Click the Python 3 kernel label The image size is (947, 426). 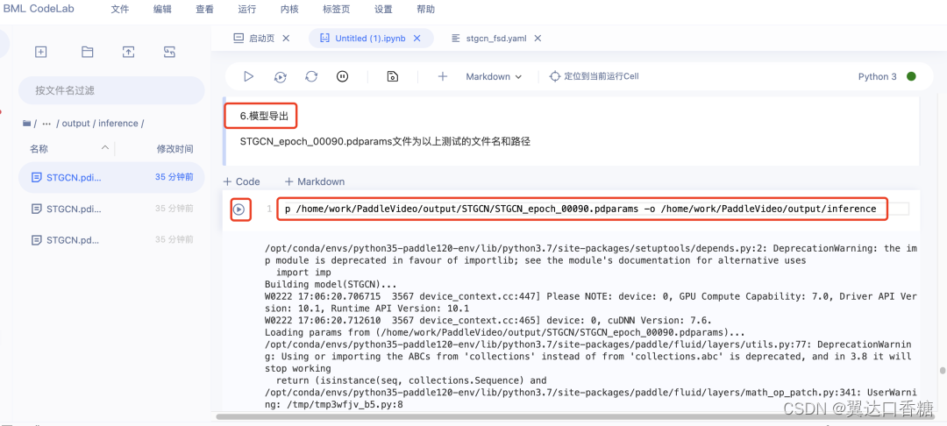click(877, 76)
